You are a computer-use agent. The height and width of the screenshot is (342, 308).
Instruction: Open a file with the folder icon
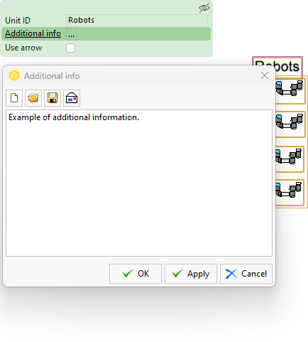tap(33, 98)
